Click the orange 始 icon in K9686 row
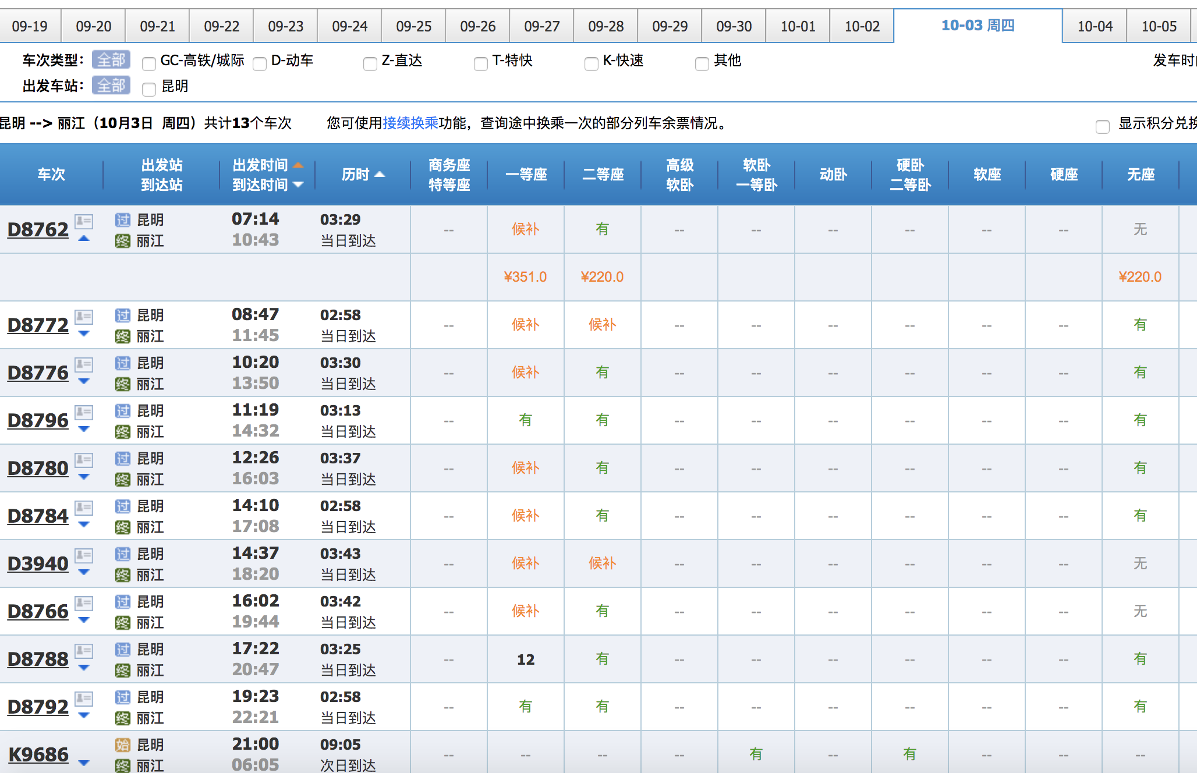The height and width of the screenshot is (773, 1197). [x=122, y=745]
